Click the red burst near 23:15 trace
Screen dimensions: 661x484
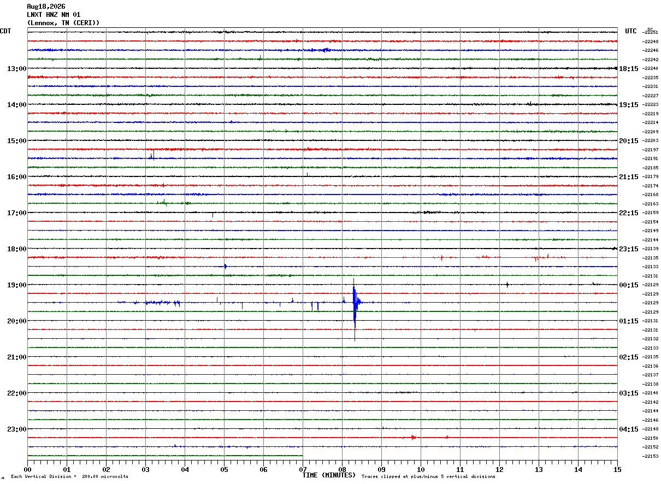[538, 257]
